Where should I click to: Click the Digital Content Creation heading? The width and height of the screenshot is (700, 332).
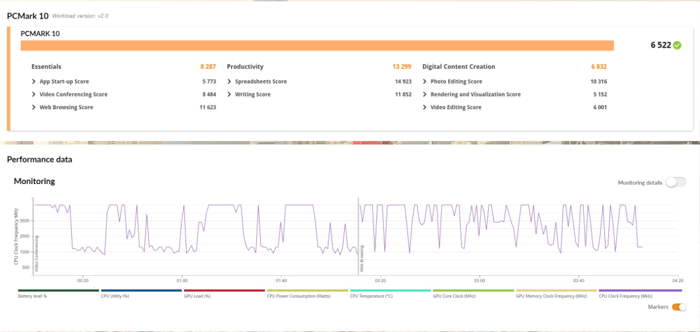(459, 66)
